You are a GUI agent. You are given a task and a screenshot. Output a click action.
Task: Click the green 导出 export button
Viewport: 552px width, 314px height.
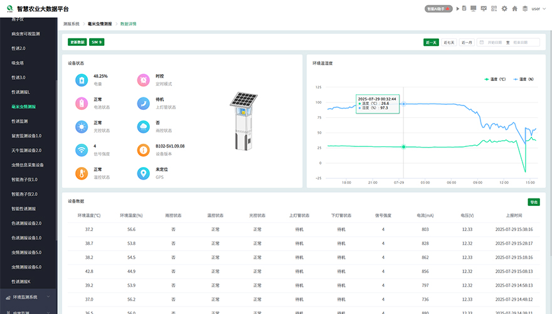pyautogui.click(x=533, y=202)
